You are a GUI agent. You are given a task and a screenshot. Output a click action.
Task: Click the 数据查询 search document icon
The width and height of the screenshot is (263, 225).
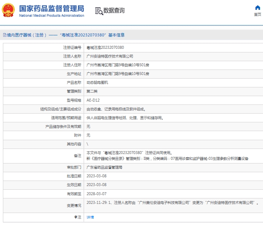[99, 11]
